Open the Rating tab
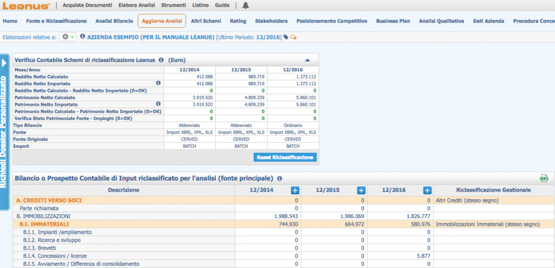 point(238,21)
